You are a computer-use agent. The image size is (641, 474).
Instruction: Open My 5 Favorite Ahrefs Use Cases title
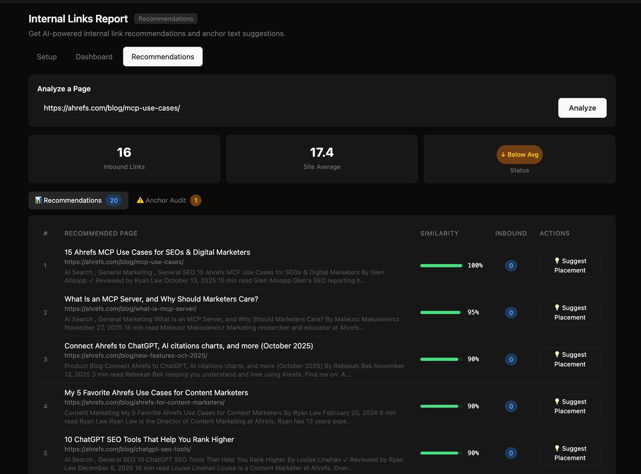click(x=157, y=392)
